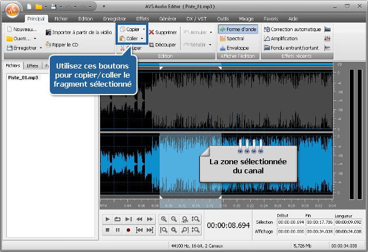Switch view to Spectral
368x252 pixels.
click(x=232, y=39)
